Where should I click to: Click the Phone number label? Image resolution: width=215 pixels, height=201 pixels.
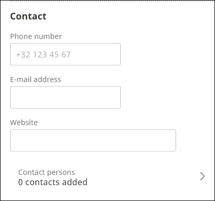36,36
